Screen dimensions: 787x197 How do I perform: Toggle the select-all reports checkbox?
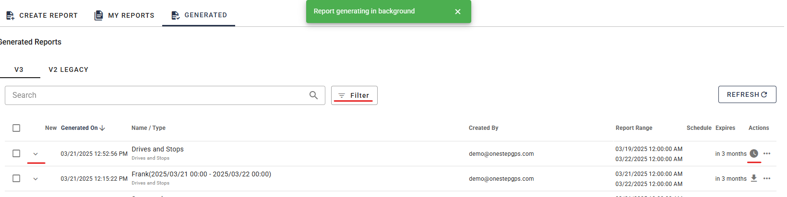(x=16, y=128)
